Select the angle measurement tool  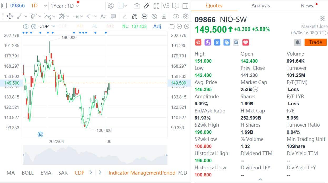point(125,16)
